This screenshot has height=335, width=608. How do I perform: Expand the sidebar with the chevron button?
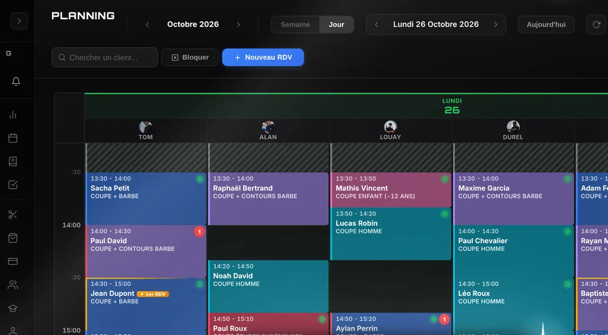pos(19,21)
